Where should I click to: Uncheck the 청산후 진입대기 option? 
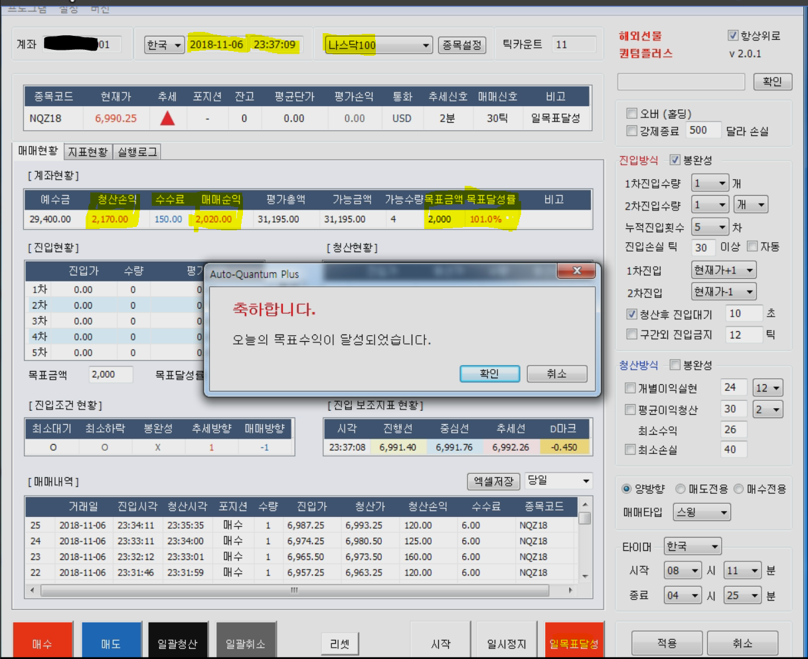click(632, 314)
